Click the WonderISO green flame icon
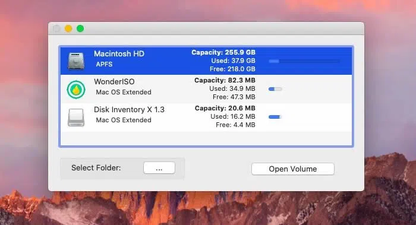 coord(76,89)
